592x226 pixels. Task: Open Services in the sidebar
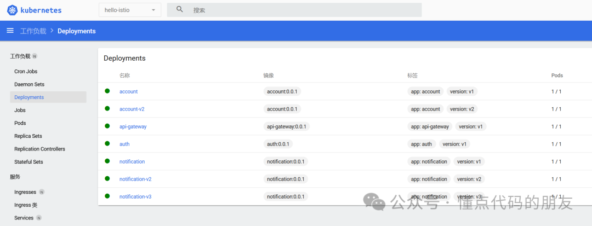pyautogui.click(x=24, y=218)
